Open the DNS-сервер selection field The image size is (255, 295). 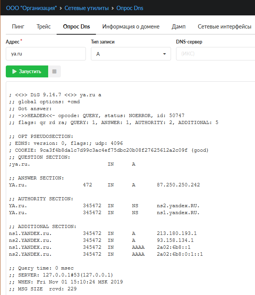pos(215,54)
